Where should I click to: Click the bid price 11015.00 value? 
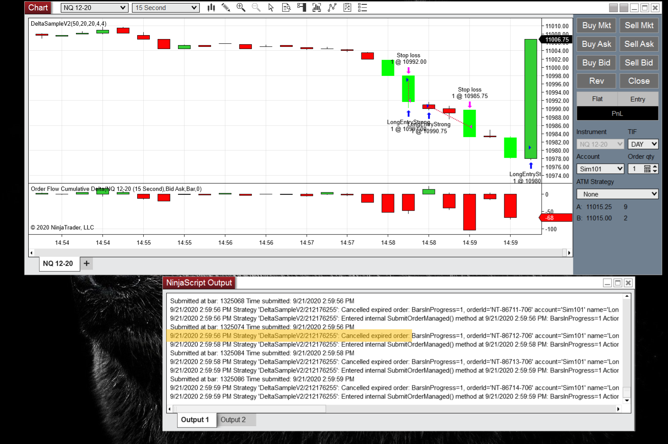point(599,218)
